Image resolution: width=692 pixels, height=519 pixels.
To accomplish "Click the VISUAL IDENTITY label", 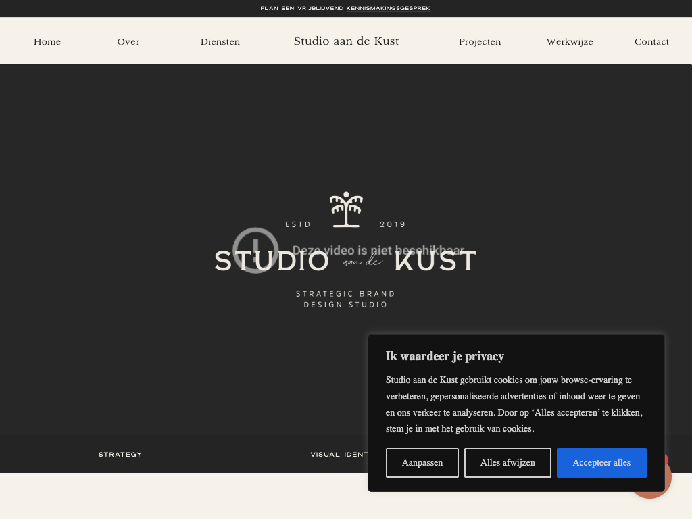I will (x=339, y=455).
